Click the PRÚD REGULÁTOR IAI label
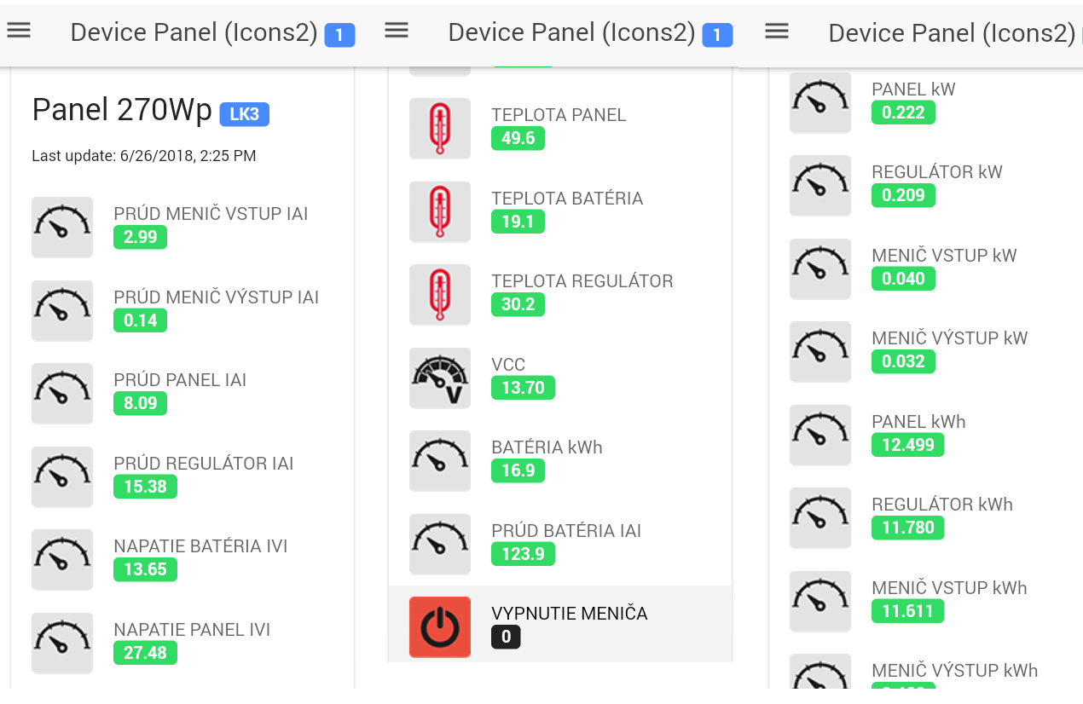 tap(204, 464)
